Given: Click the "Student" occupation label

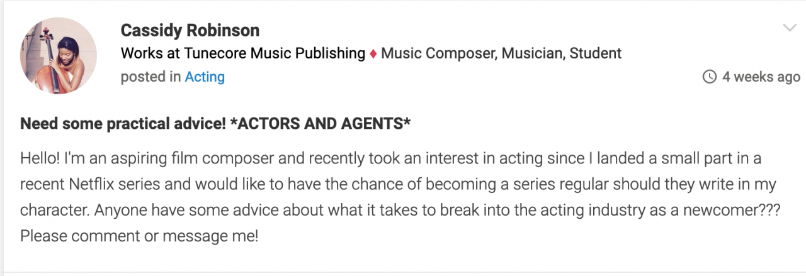Looking at the screenshot, I should [596, 53].
